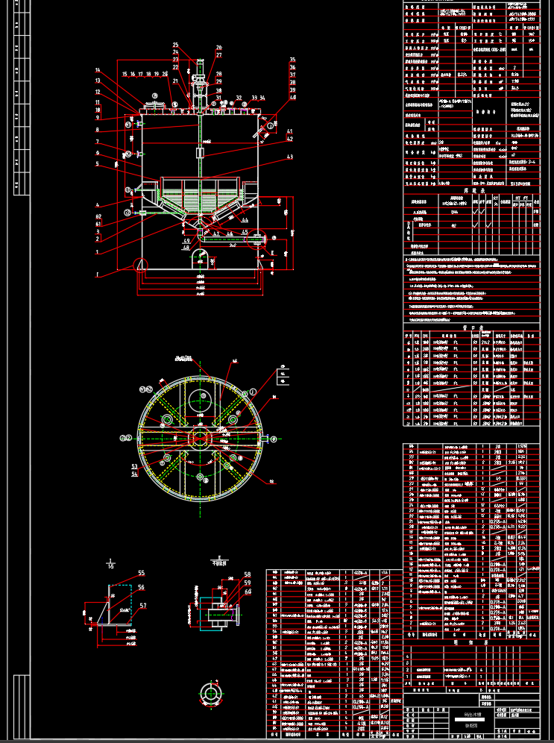Select callout number 42 beside the shaft

pyautogui.click(x=290, y=139)
